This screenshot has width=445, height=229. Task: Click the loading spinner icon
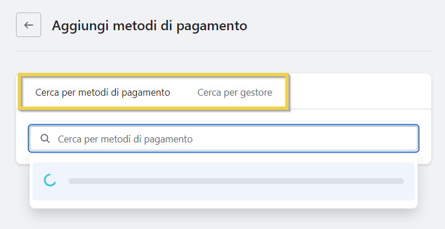(x=50, y=181)
